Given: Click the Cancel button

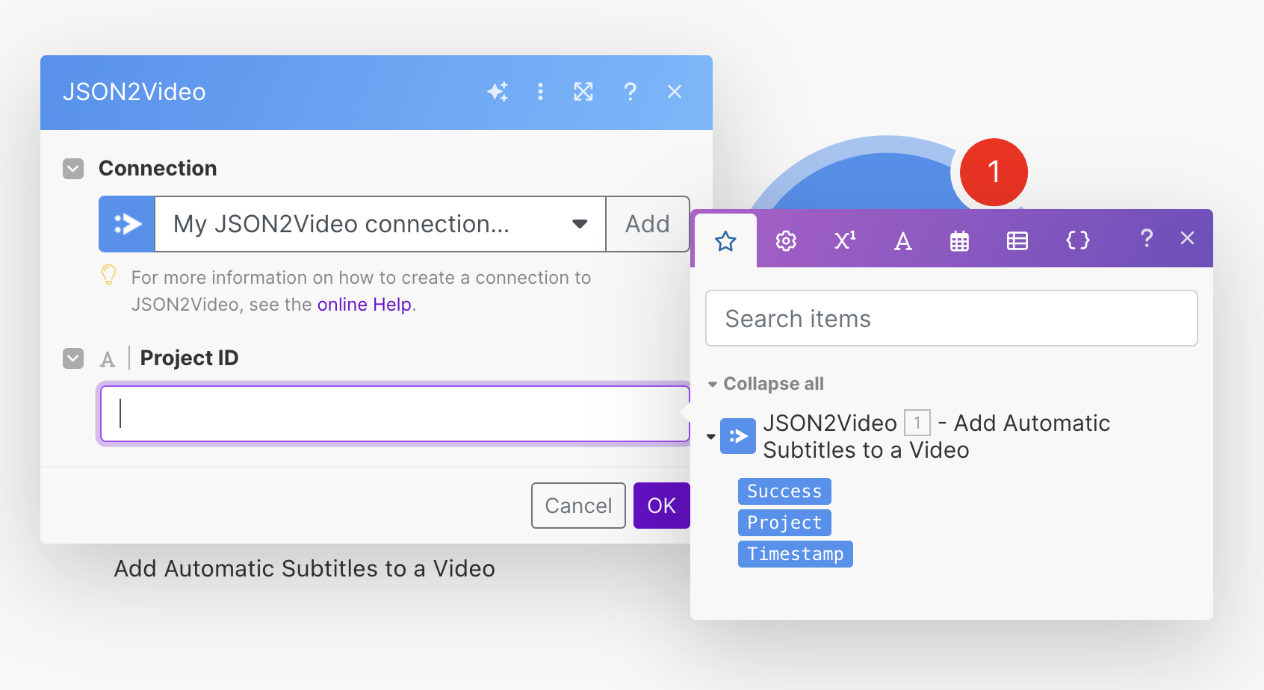Looking at the screenshot, I should 578,506.
